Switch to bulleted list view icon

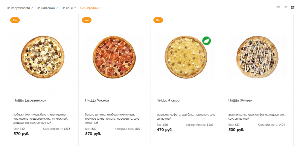(285, 8)
